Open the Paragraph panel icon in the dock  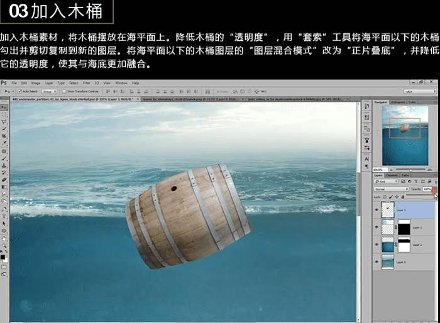click(x=366, y=166)
